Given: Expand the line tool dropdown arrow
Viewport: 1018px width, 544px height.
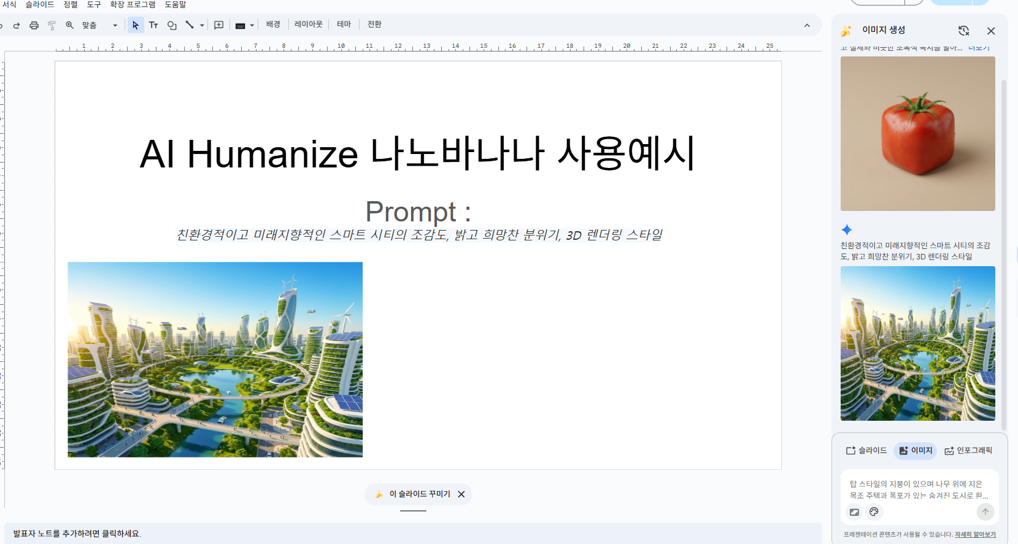Looking at the screenshot, I should [202, 25].
